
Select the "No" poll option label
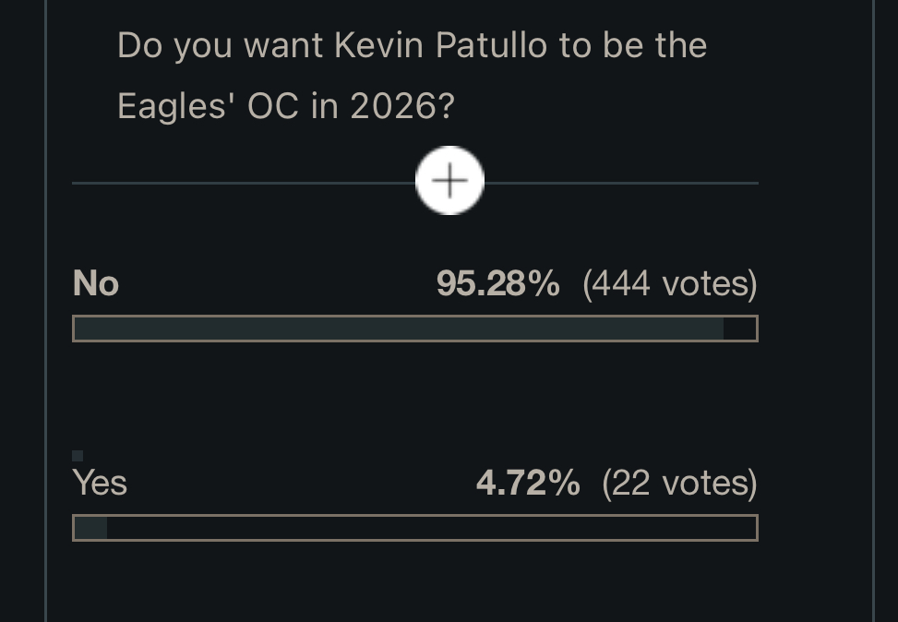96,283
